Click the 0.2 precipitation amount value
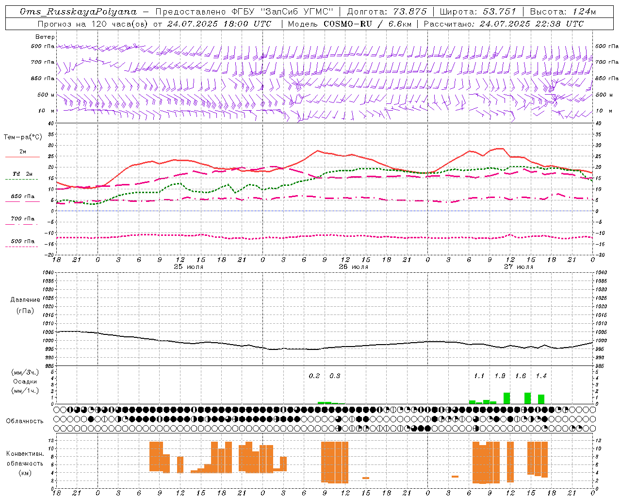The width and height of the screenshot is (621, 497). point(314,376)
